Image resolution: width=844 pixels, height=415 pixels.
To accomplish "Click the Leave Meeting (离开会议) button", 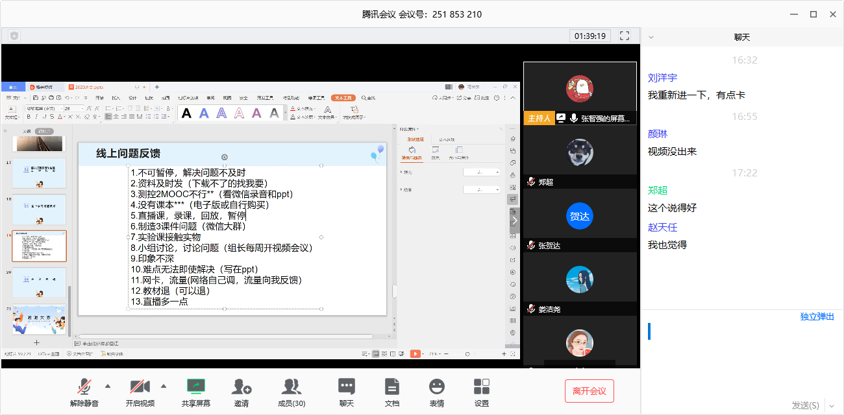I will click(589, 391).
